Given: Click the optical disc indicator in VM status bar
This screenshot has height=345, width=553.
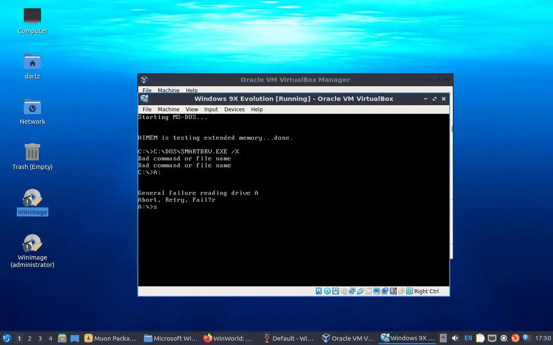Looking at the screenshot, I should click(327, 291).
